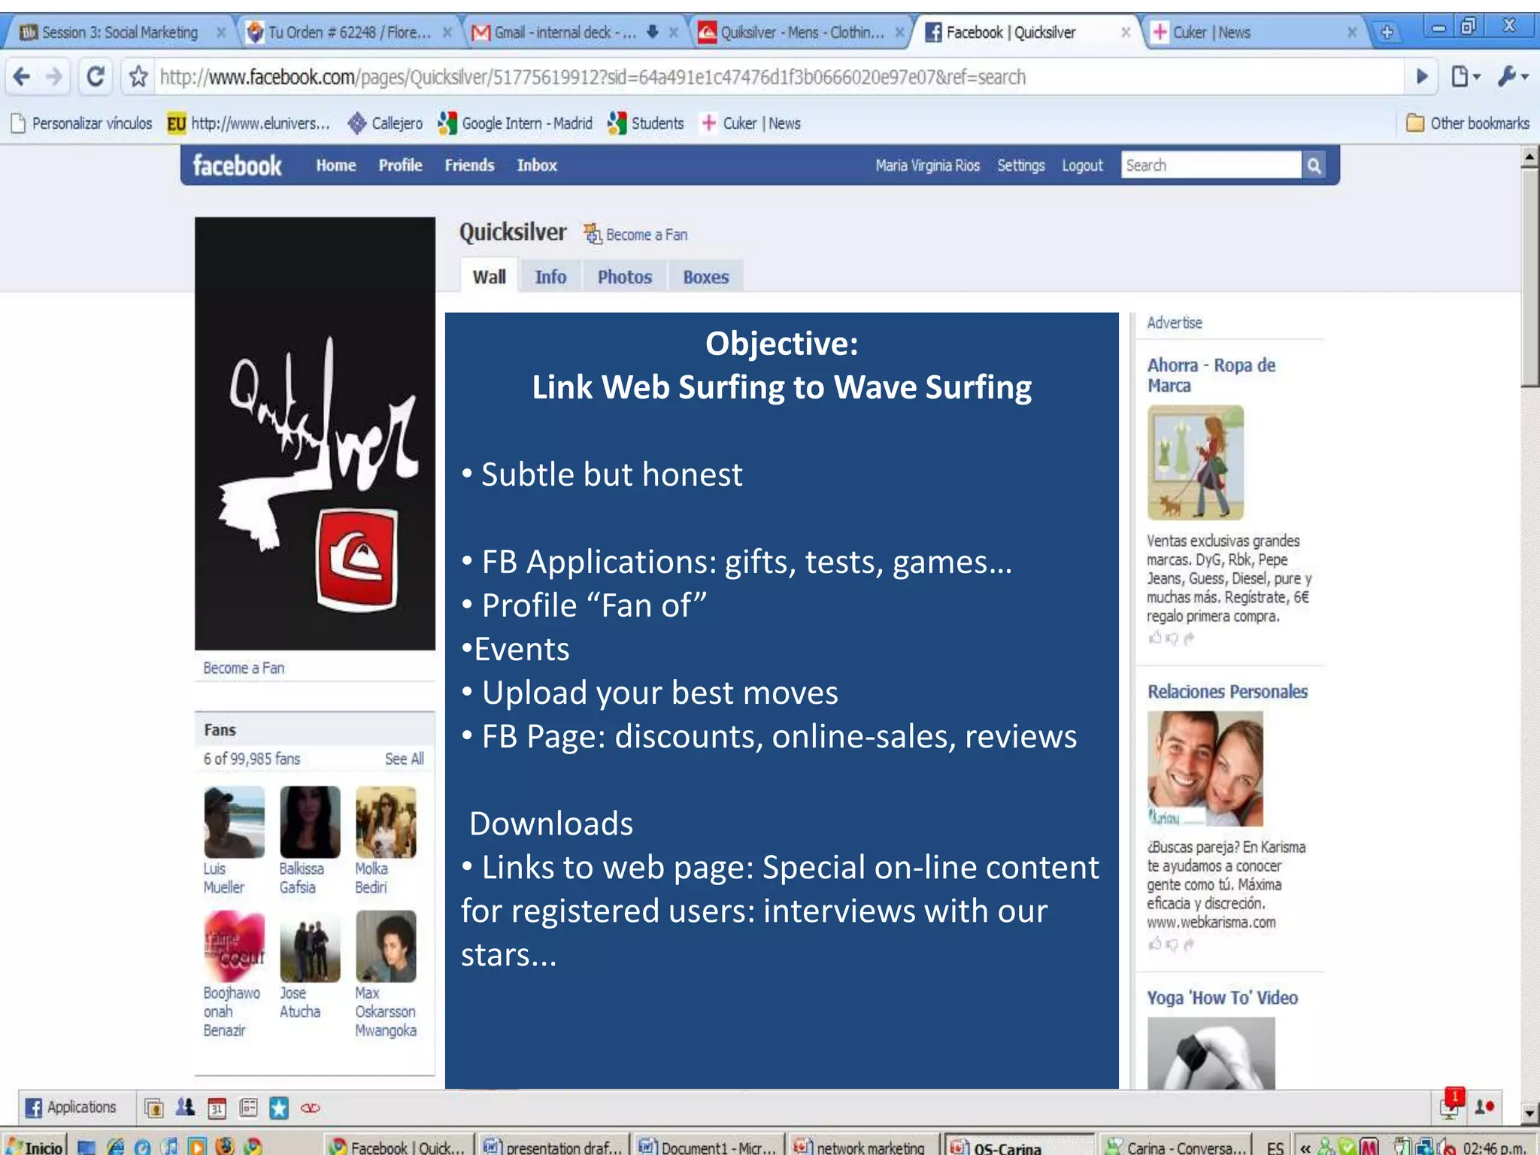Click the blue star icon in bottom bar
The height and width of the screenshot is (1155, 1540).
click(279, 1108)
